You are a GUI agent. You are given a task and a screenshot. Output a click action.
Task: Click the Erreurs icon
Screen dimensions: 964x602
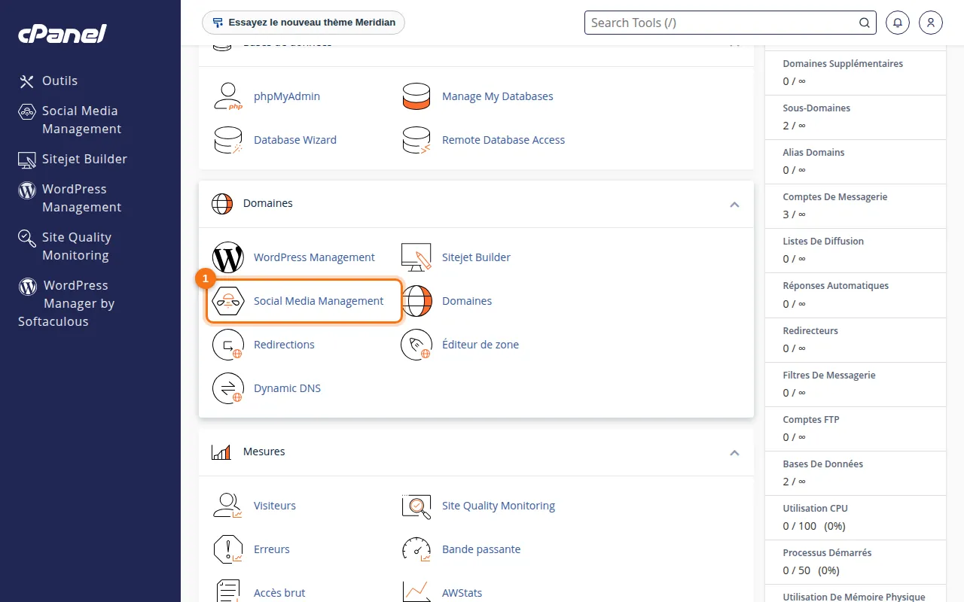pyautogui.click(x=227, y=549)
